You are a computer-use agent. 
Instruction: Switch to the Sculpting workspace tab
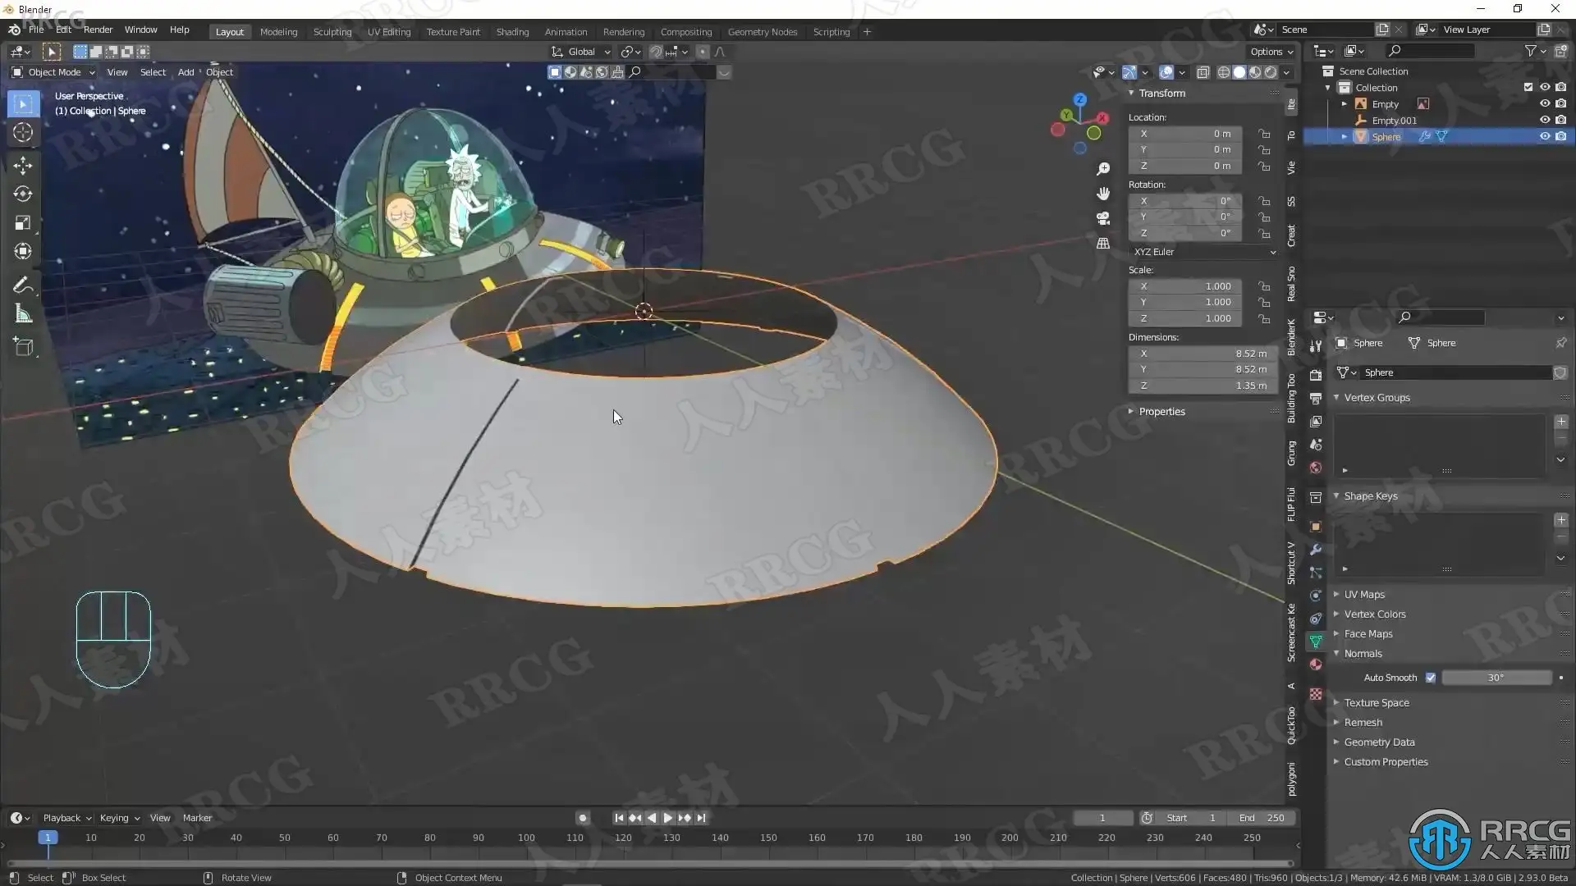(332, 31)
